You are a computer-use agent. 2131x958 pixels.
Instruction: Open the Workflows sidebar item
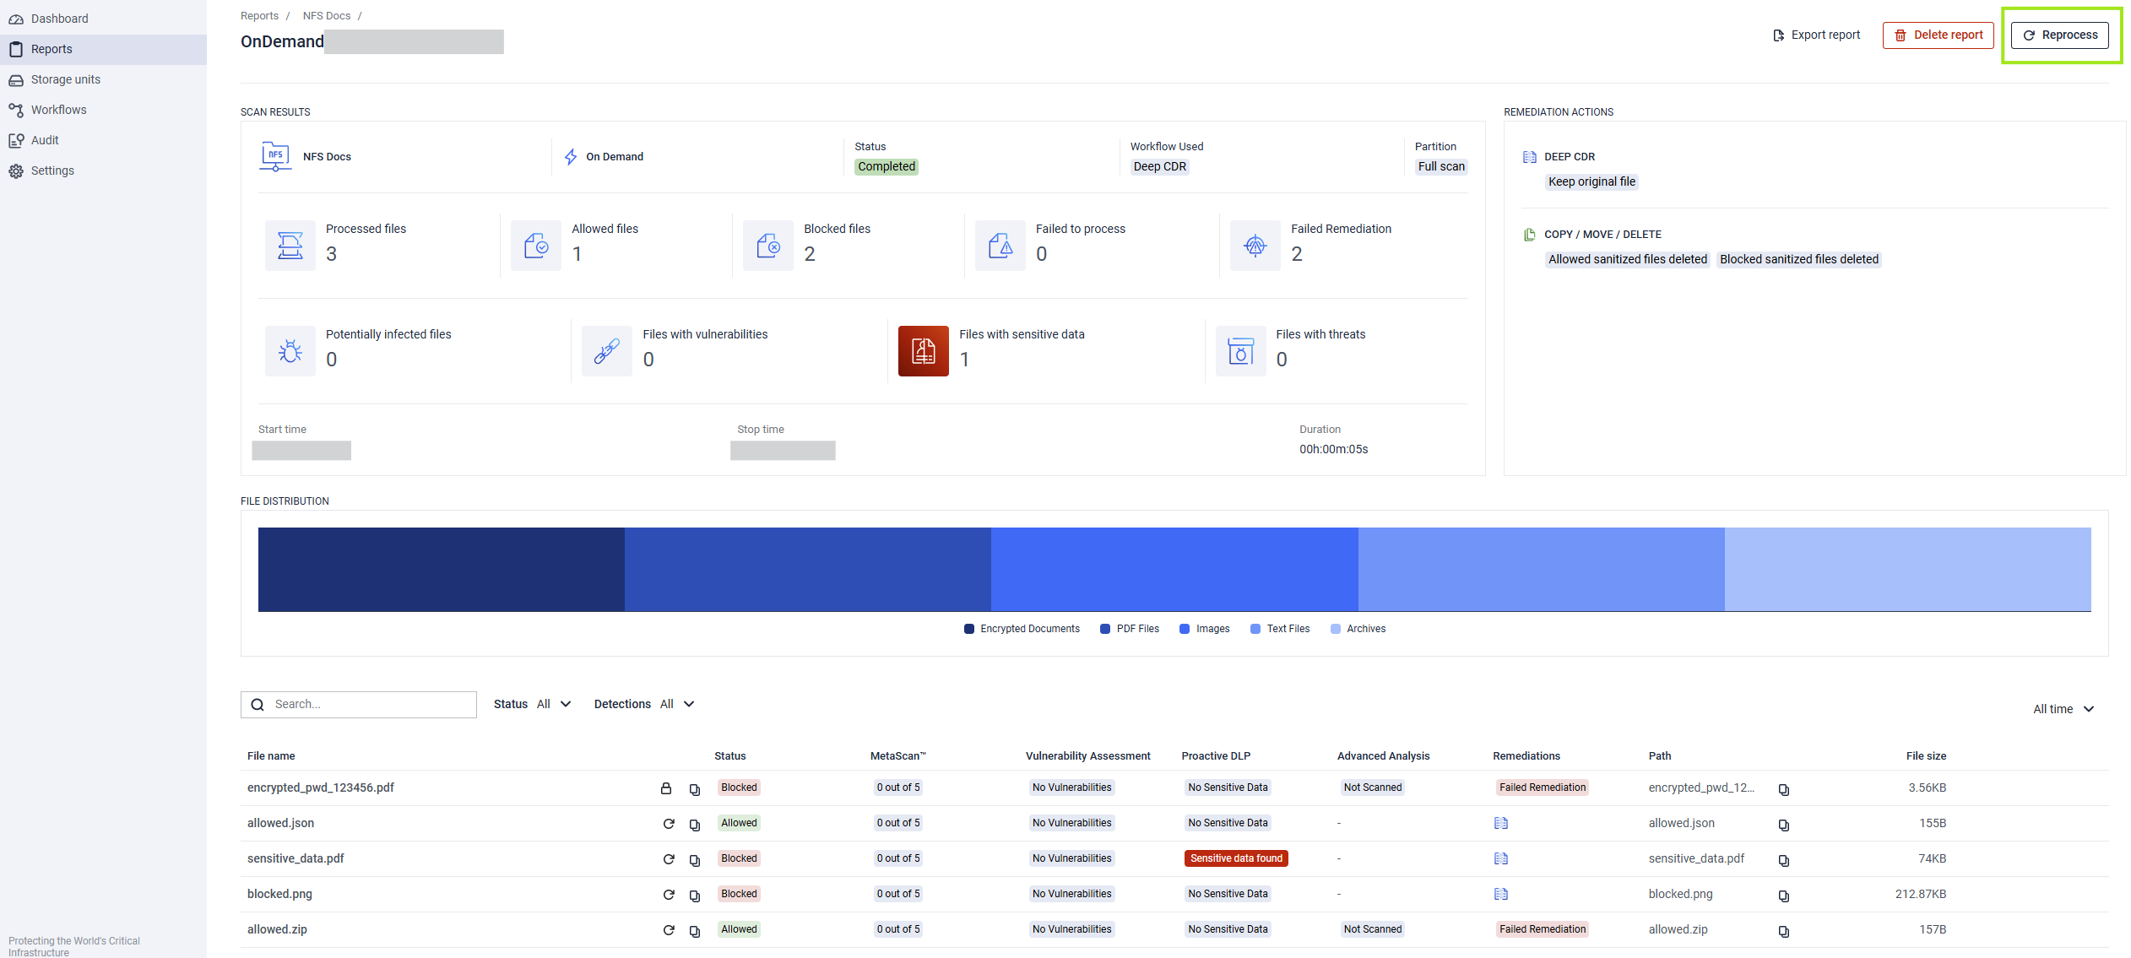point(58,110)
